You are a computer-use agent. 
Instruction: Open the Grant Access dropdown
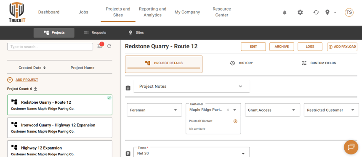pyautogui.click(x=272, y=110)
